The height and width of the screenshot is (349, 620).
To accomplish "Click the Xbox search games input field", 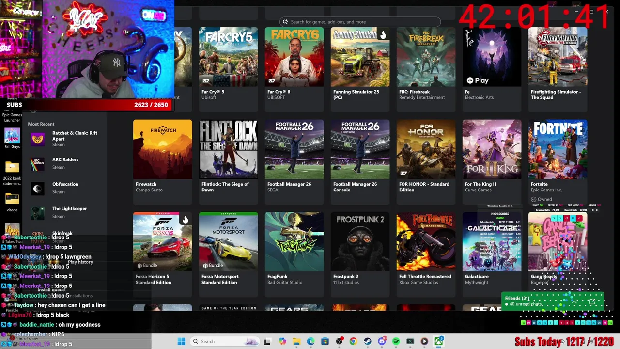I will click(360, 22).
